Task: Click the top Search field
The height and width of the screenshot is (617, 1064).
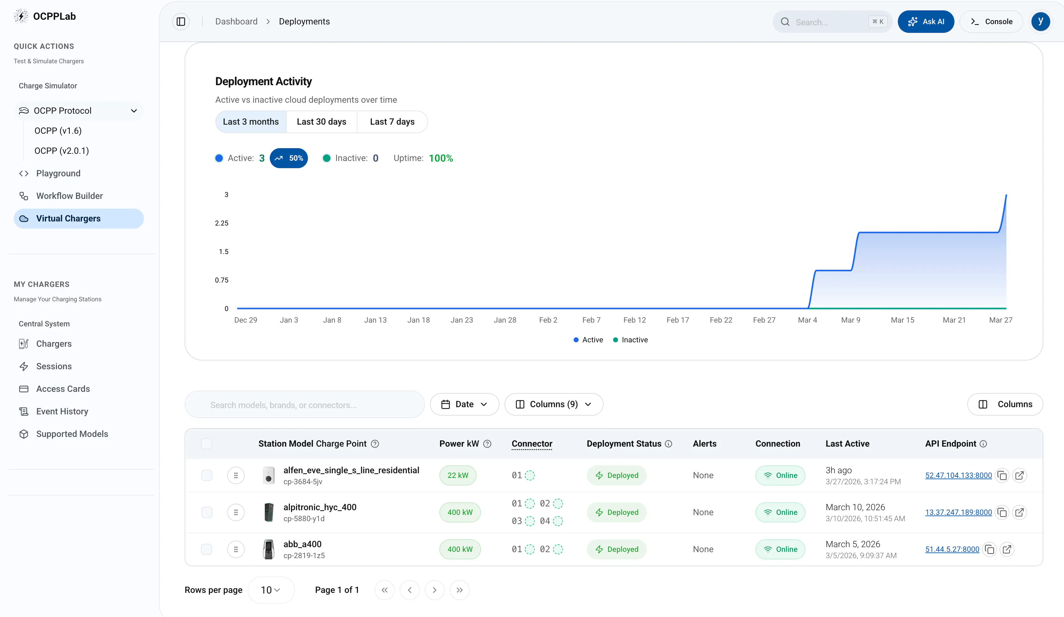Action: tap(832, 22)
